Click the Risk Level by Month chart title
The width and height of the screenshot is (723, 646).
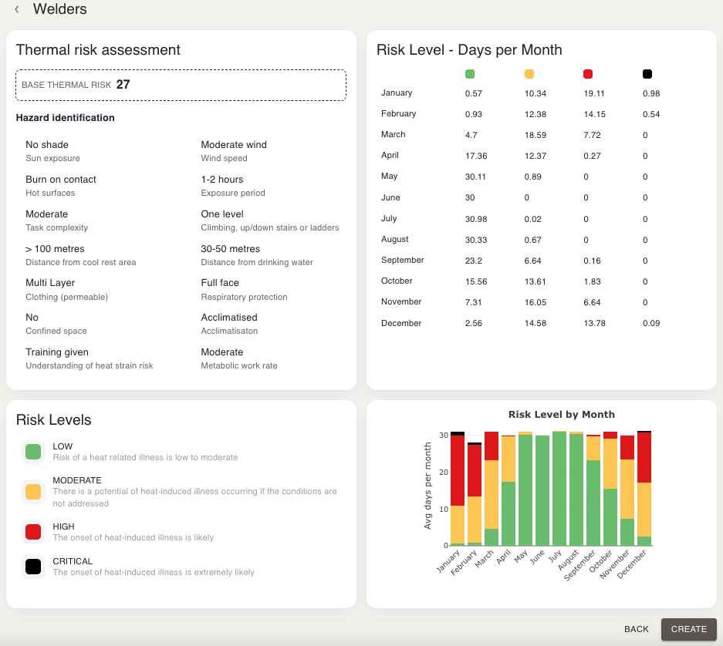tap(561, 415)
